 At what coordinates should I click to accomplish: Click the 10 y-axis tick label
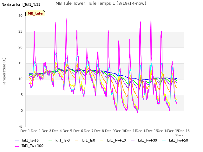[x=20, y=79]
